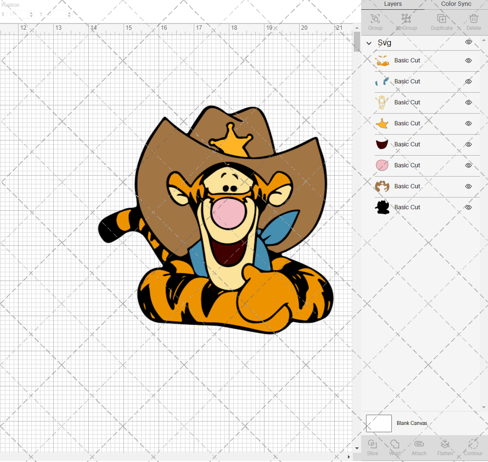Click the Group icon in layers toolbar
The width and height of the screenshot is (488, 462).
(x=375, y=19)
